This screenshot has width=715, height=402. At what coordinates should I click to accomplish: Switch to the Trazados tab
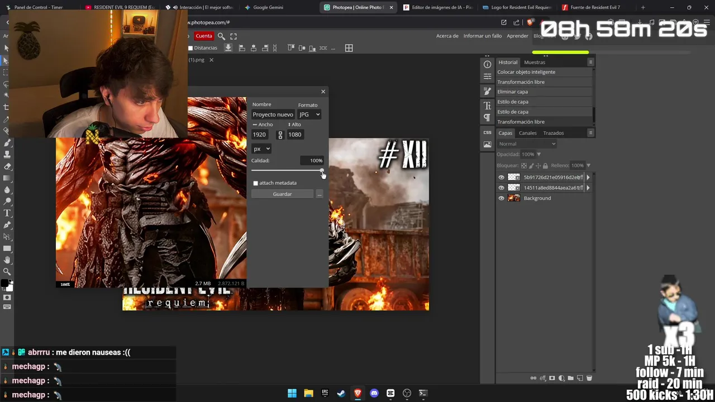[554, 133]
